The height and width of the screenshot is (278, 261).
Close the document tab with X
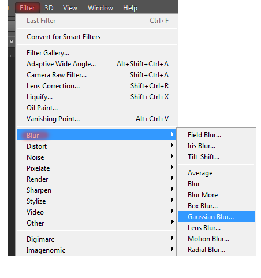click(x=12, y=42)
